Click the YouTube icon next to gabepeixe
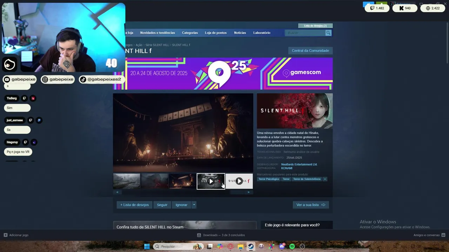The image size is (449, 252). point(7,79)
